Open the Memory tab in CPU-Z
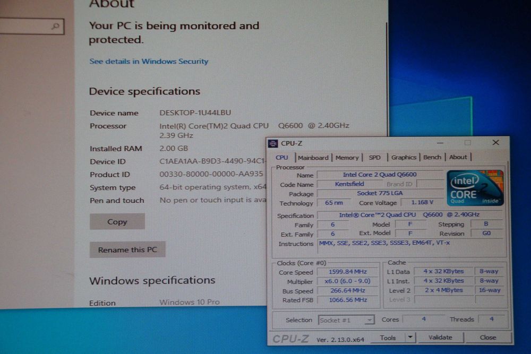Screen dimensions: 531x354 (347, 158)
